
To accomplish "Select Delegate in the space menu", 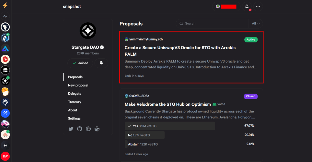I will coord(75,94).
